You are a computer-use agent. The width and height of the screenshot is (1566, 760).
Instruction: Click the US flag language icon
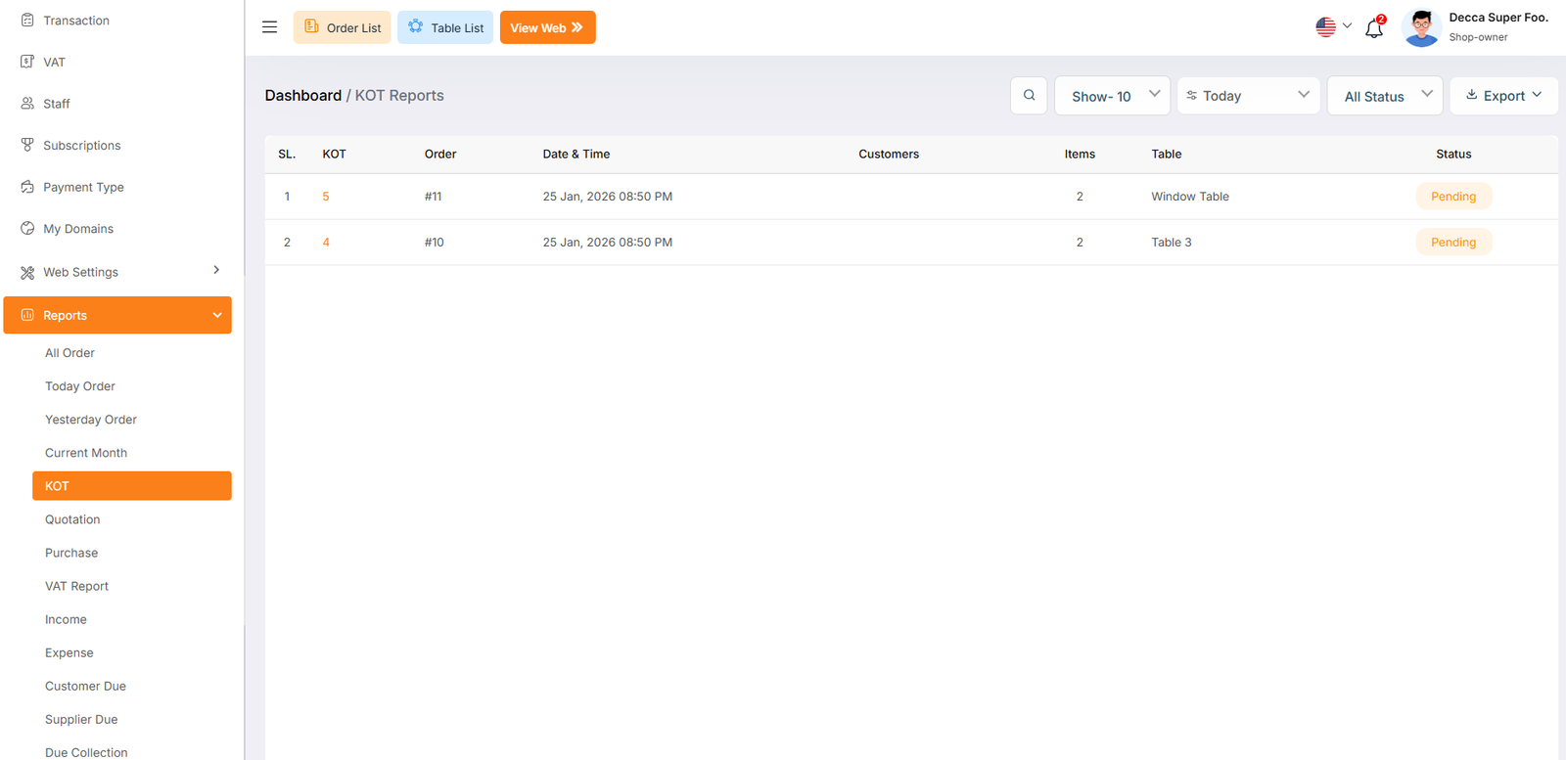point(1325,27)
